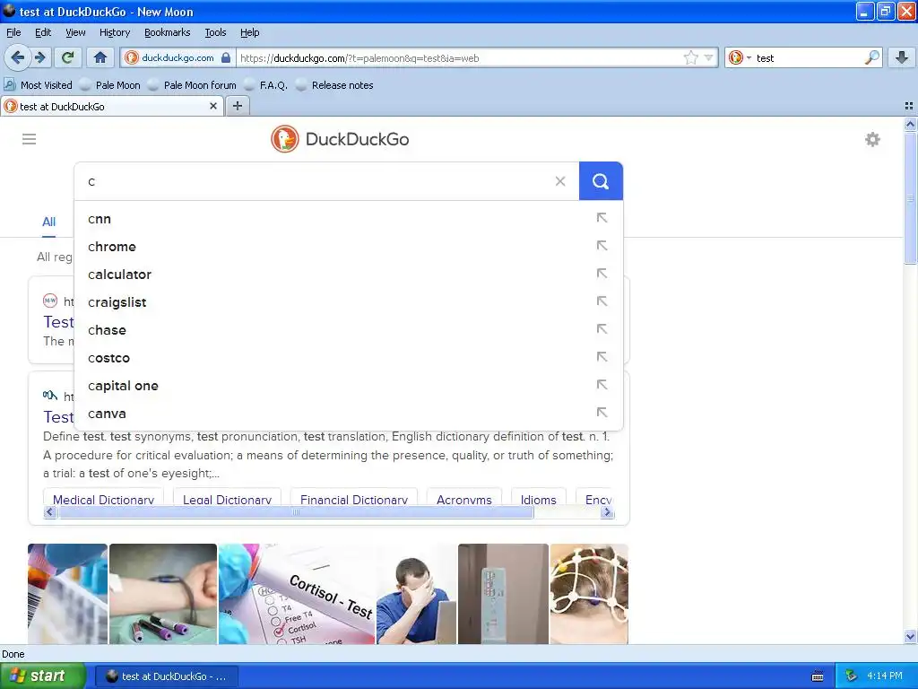Click the horizontal scrollbar right arrow under dictionary links
This screenshot has width=918, height=689.
[607, 512]
